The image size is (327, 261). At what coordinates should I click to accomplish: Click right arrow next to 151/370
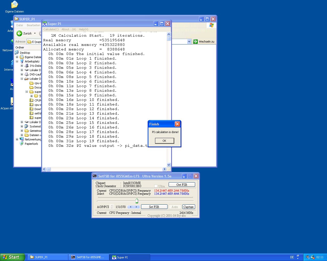(x=137, y=207)
